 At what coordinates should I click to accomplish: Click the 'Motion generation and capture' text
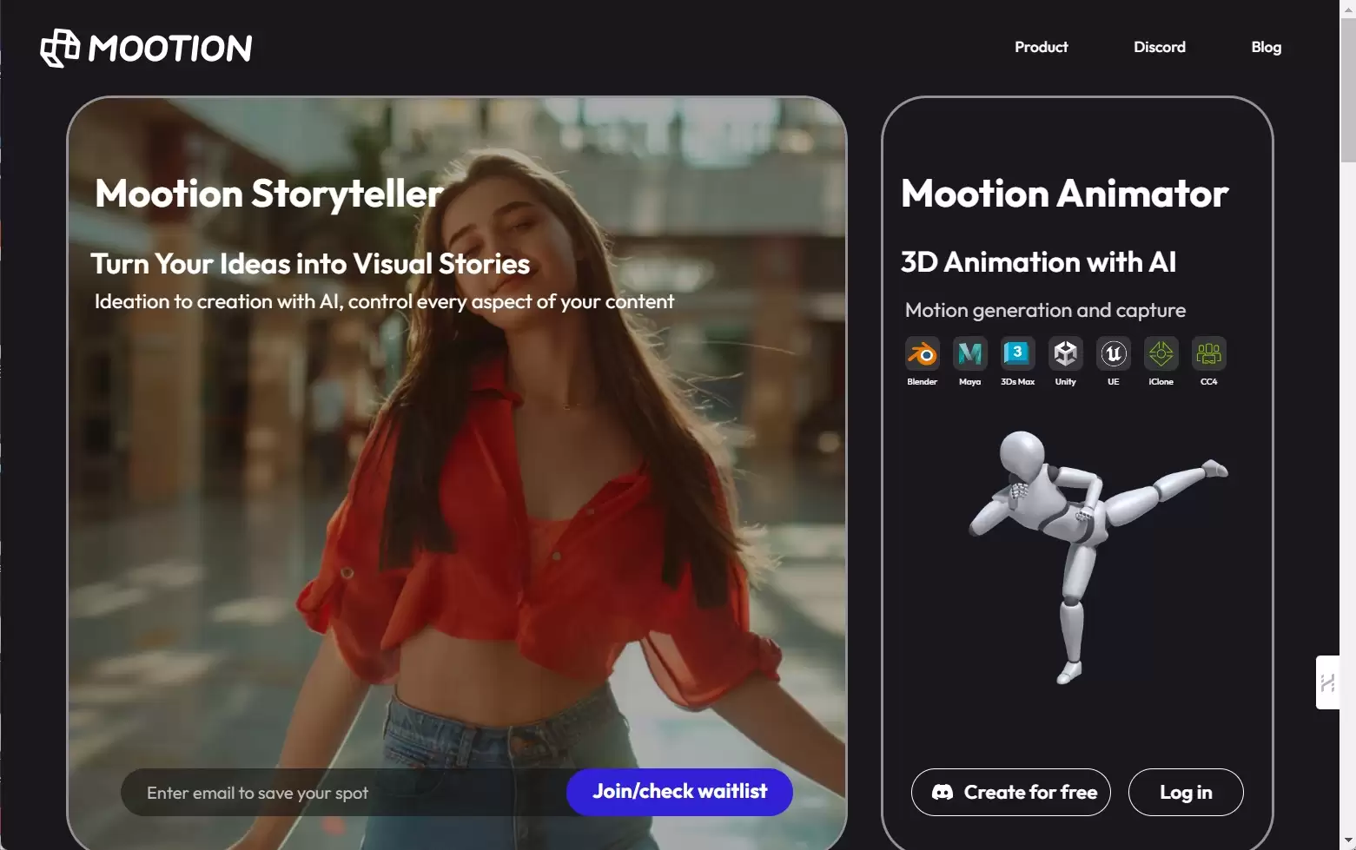click(1045, 310)
